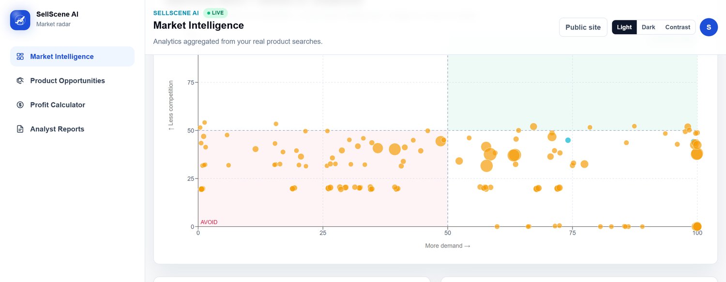The image size is (726, 282).
Task: Open the Profit Calculator page
Action: point(72,105)
